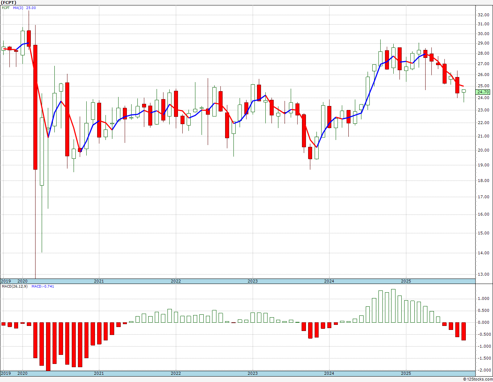The width and height of the screenshot is (493, 382).
Task: Click the highlighted 24.70 current price tag
Action: 484,92
